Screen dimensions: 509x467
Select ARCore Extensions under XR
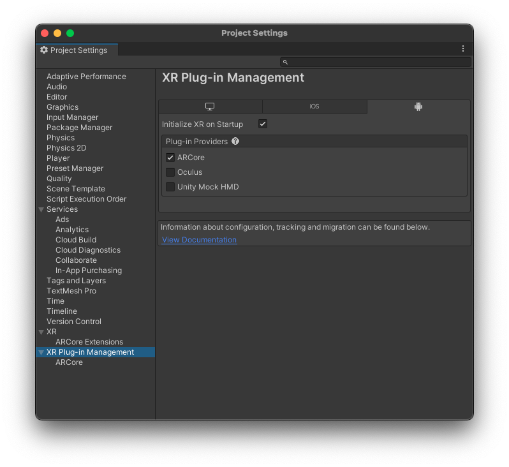89,342
